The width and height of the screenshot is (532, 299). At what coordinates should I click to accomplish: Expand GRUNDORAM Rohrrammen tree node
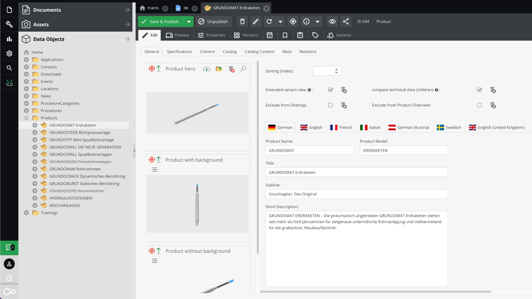pos(35,169)
